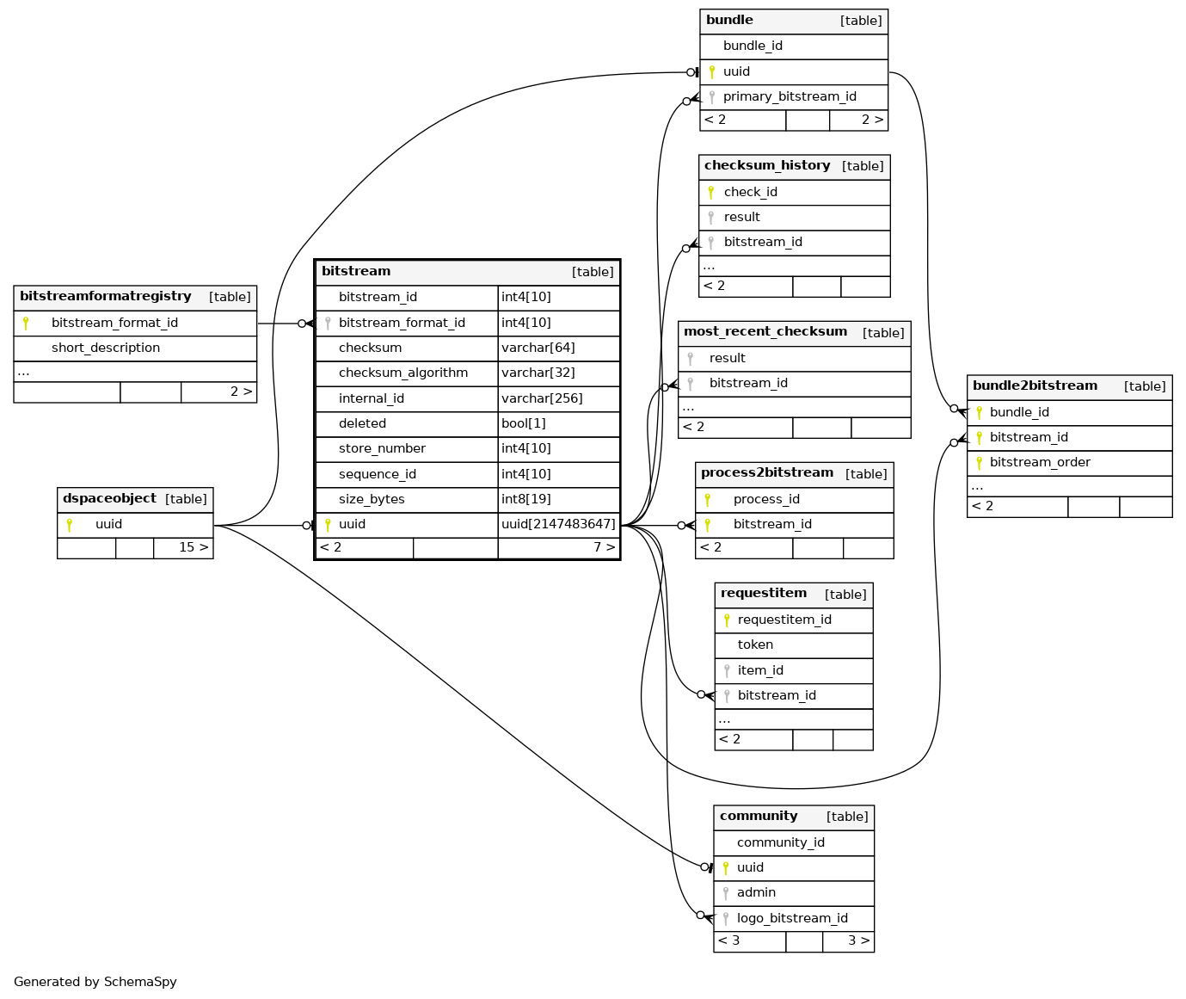Click the gray foreign key icon in the bitstream table's bitstream_format_id row
This screenshot has height=999, width=1186.
click(x=327, y=323)
